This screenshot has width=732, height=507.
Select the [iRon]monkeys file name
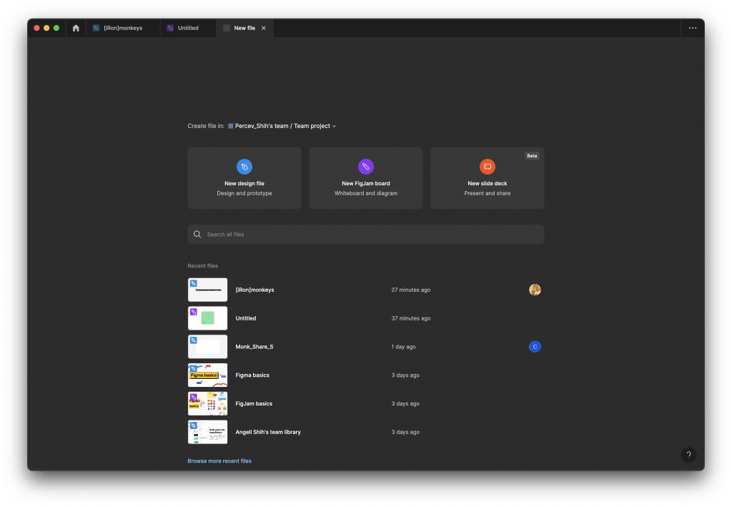click(254, 290)
